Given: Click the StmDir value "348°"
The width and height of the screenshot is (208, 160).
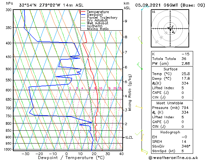Looking at the screenshot, I should tap(186, 146).
